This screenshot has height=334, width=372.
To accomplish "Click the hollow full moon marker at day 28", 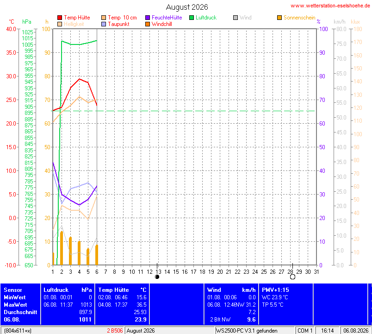I will (x=292, y=277).
